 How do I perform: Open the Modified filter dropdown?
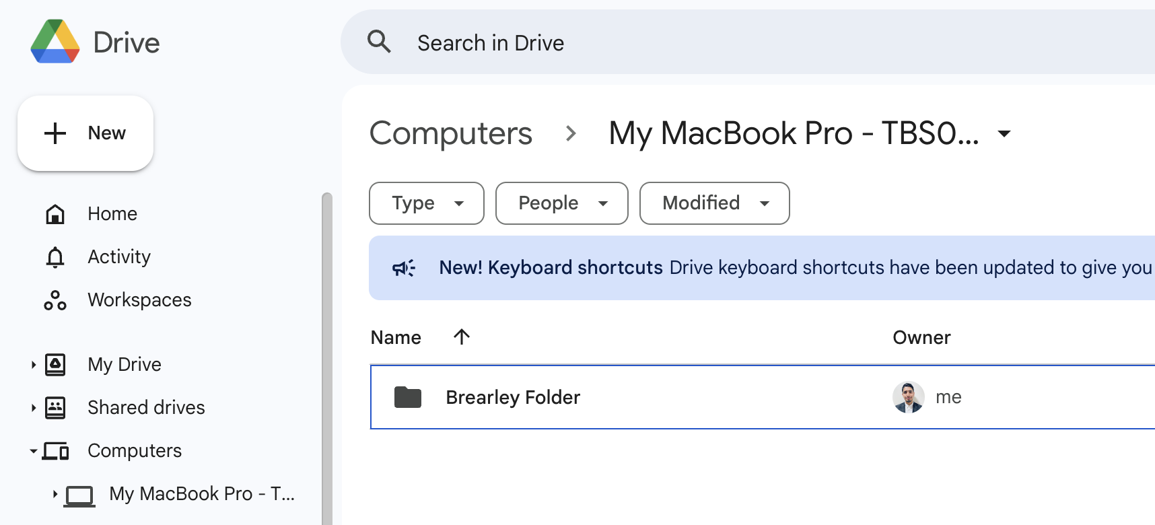tap(715, 203)
